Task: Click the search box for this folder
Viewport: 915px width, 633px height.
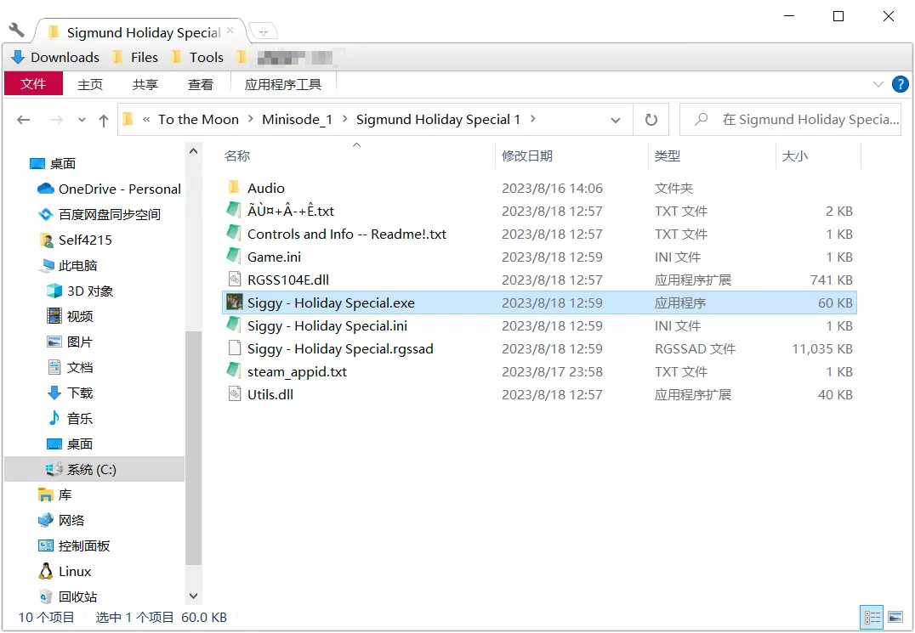Action: 791,120
